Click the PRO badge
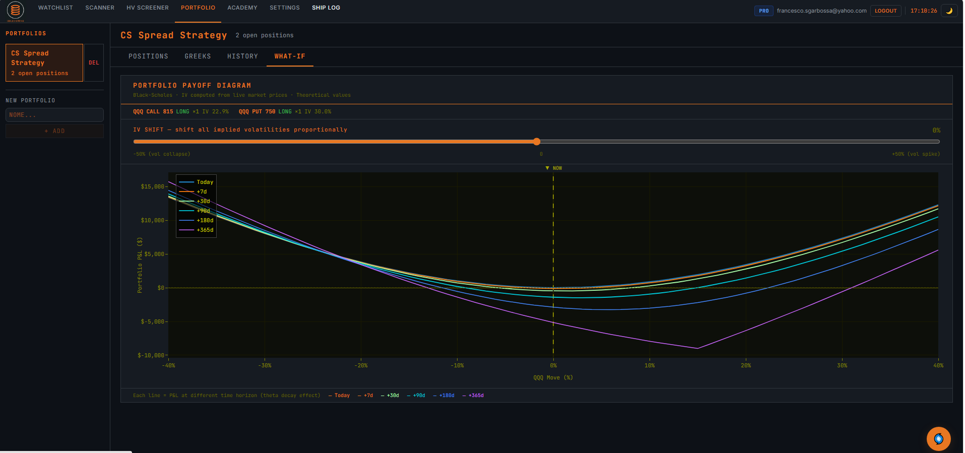 tap(763, 11)
